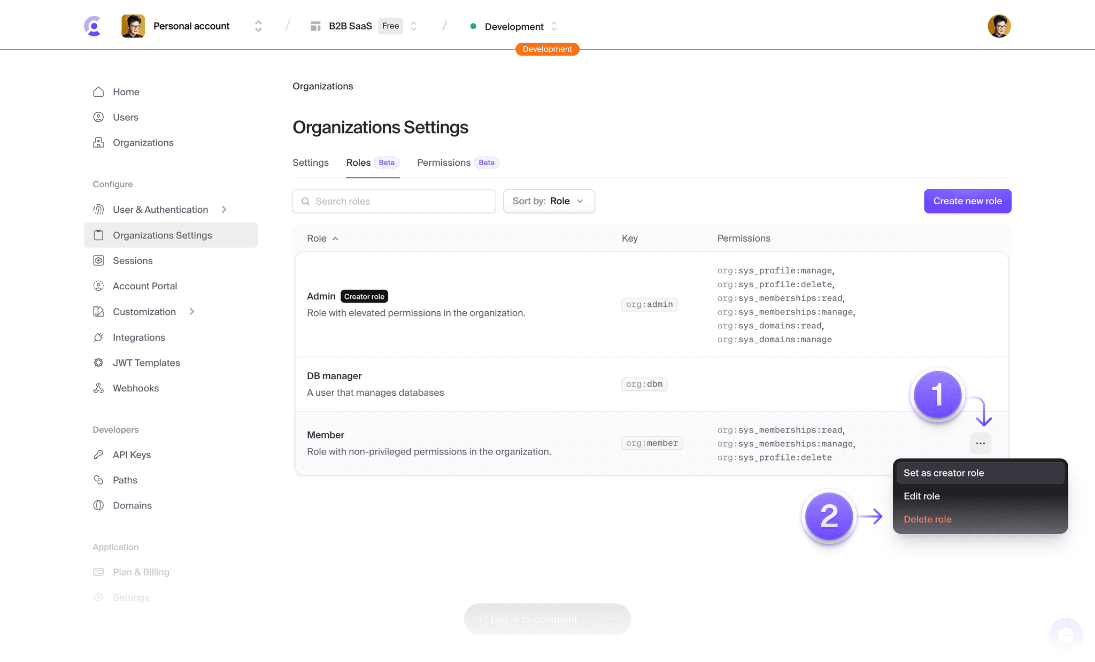Click the Clerk logo icon
The image size is (1095, 662).
pos(93,26)
